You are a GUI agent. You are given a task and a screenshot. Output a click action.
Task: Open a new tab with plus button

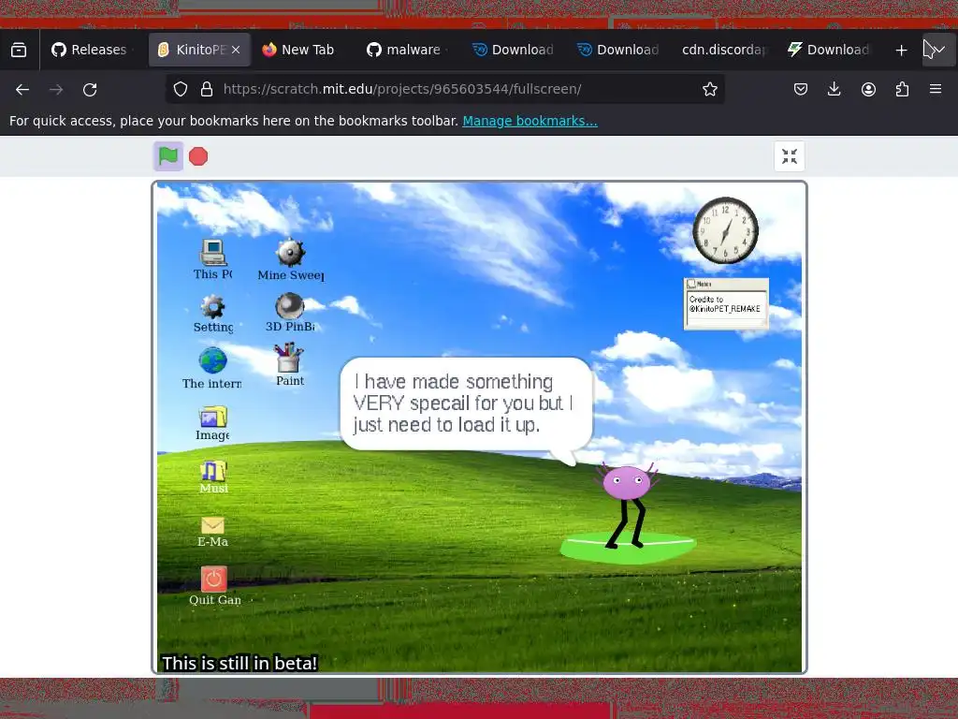[x=901, y=51]
